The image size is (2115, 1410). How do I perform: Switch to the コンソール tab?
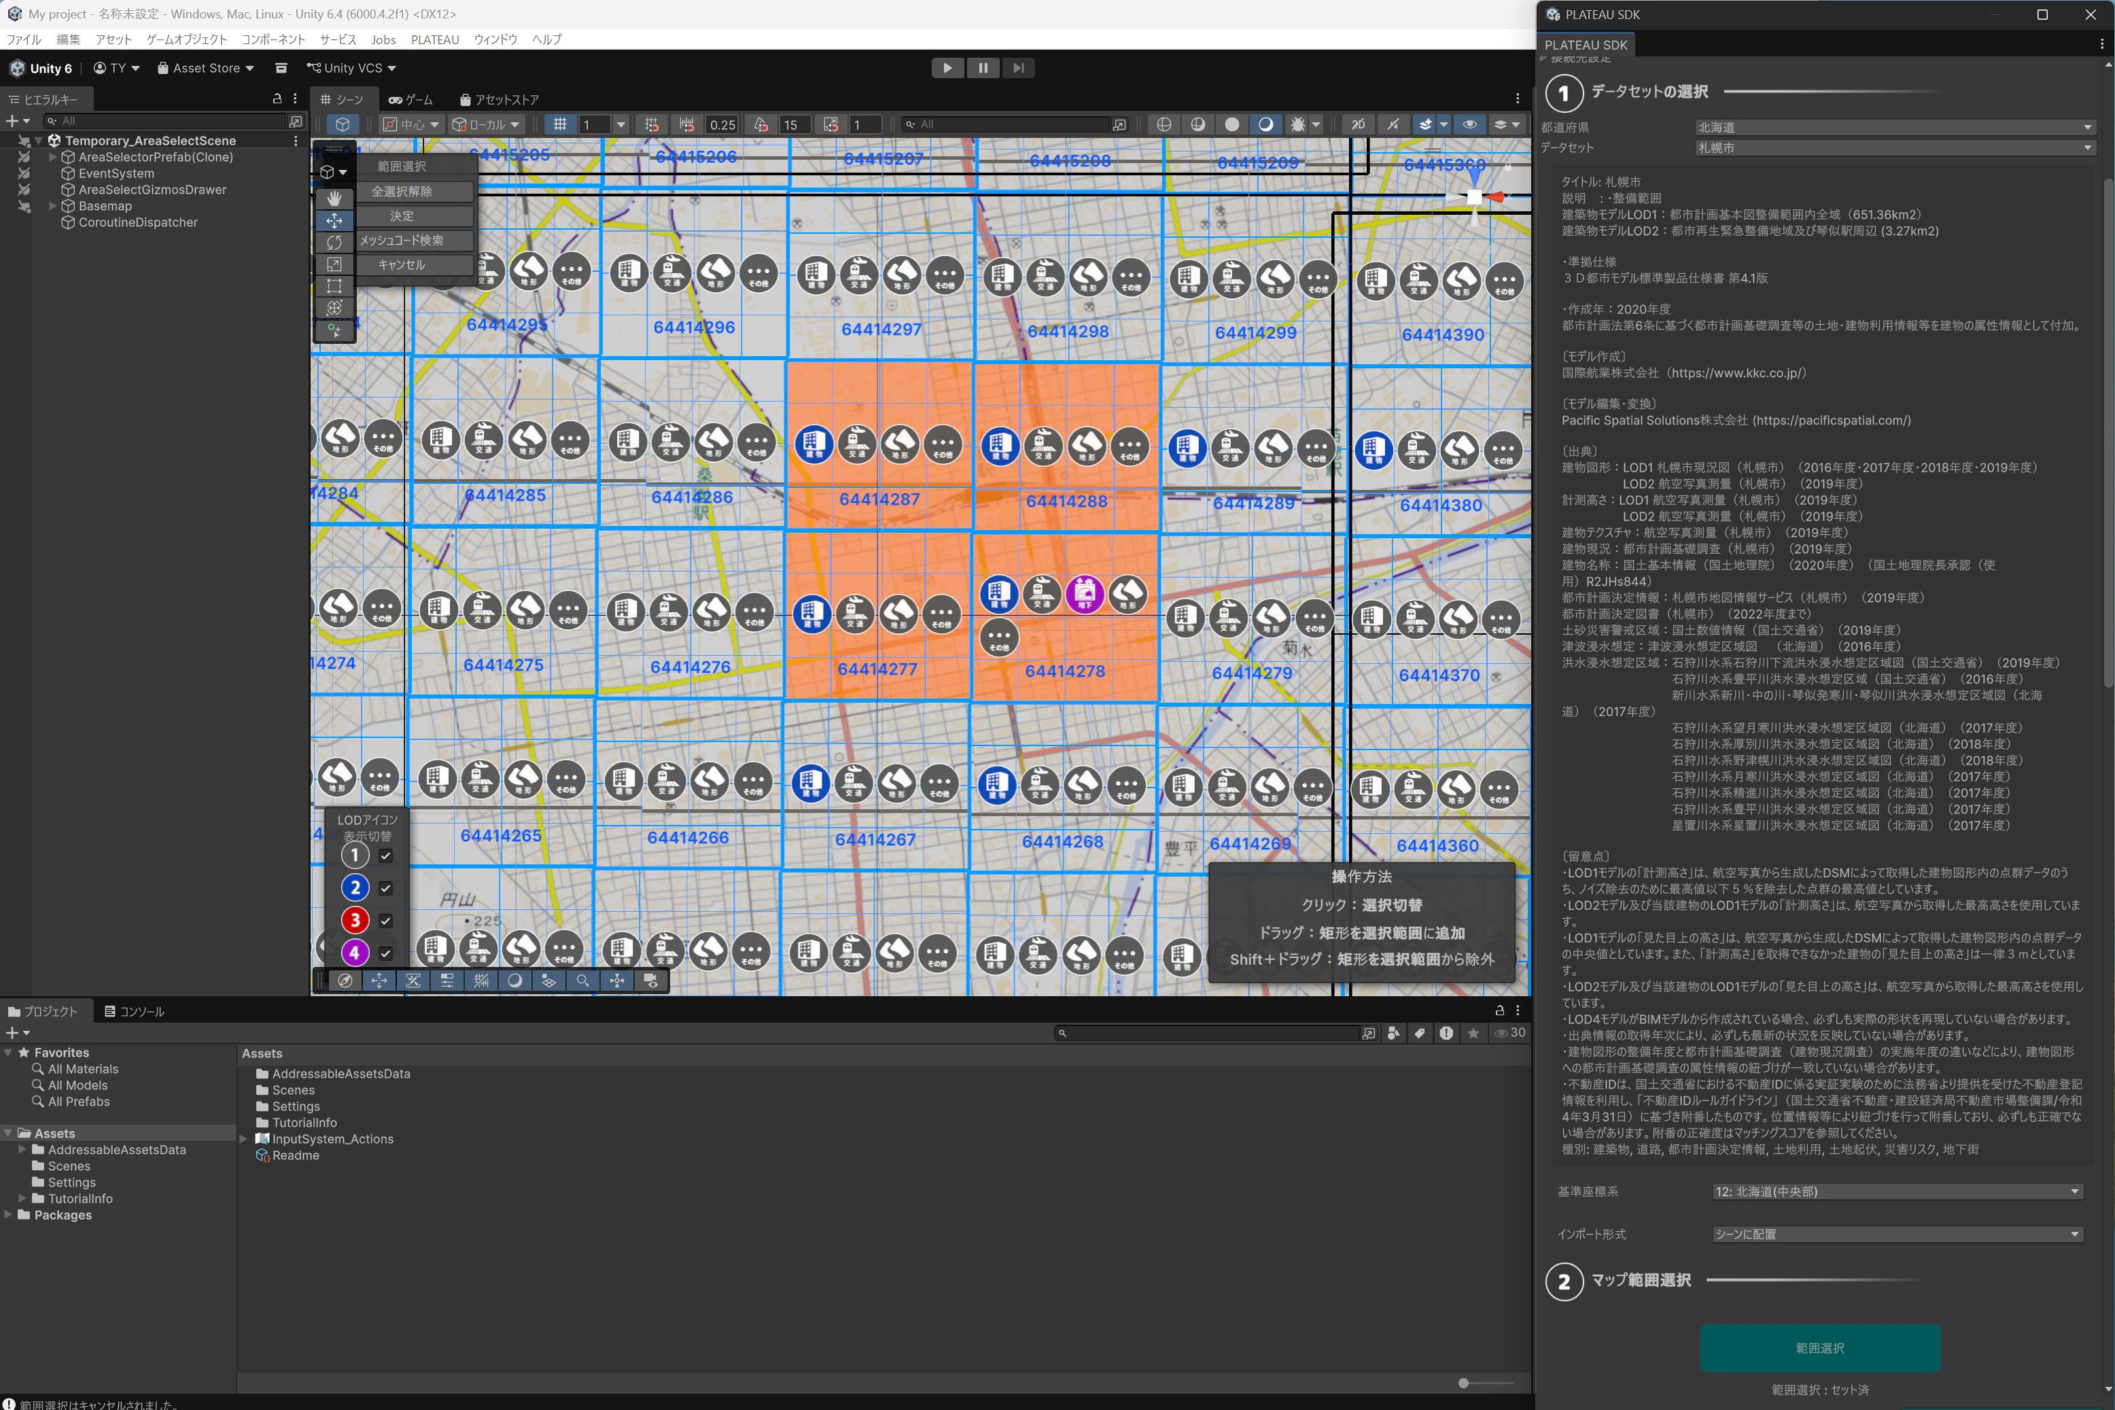click(135, 1012)
